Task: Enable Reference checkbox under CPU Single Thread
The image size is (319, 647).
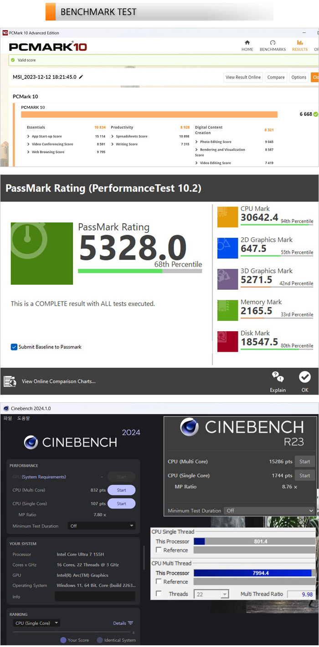Action: pyautogui.click(x=159, y=550)
